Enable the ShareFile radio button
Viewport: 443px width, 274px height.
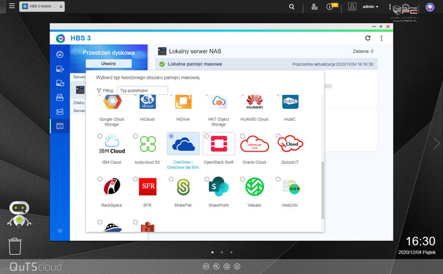click(x=171, y=179)
